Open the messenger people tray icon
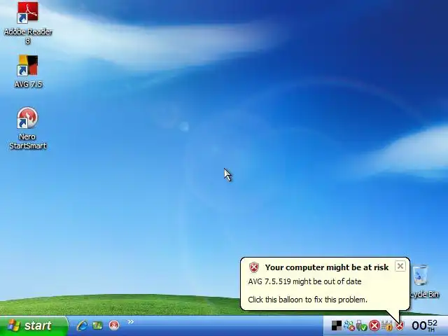The width and height of the screenshot is (448, 336). click(349, 325)
